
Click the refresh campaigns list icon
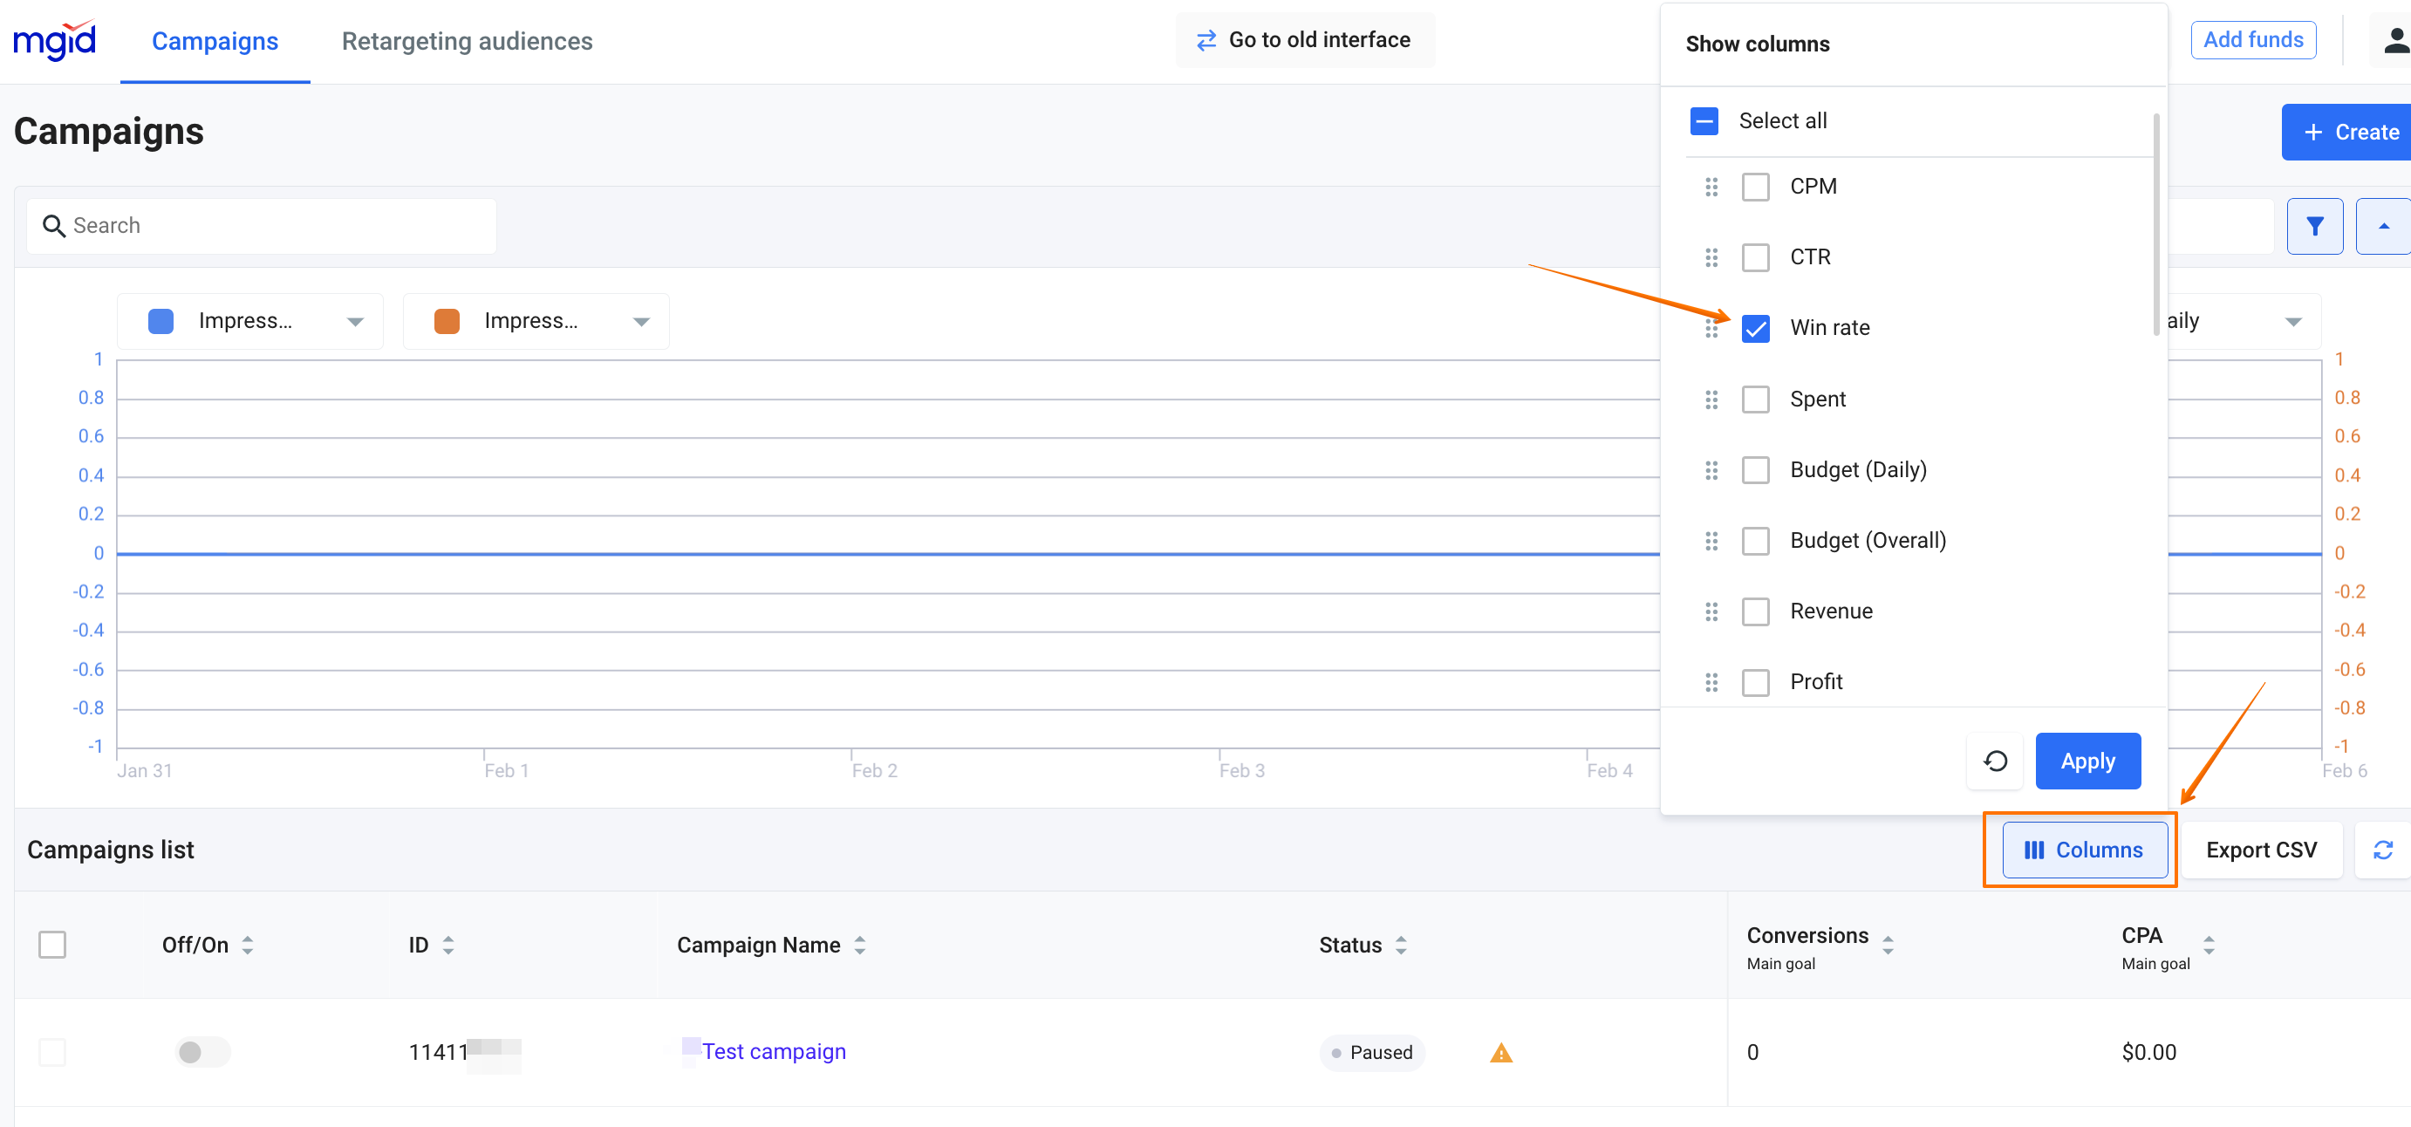pyautogui.click(x=2382, y=850)
